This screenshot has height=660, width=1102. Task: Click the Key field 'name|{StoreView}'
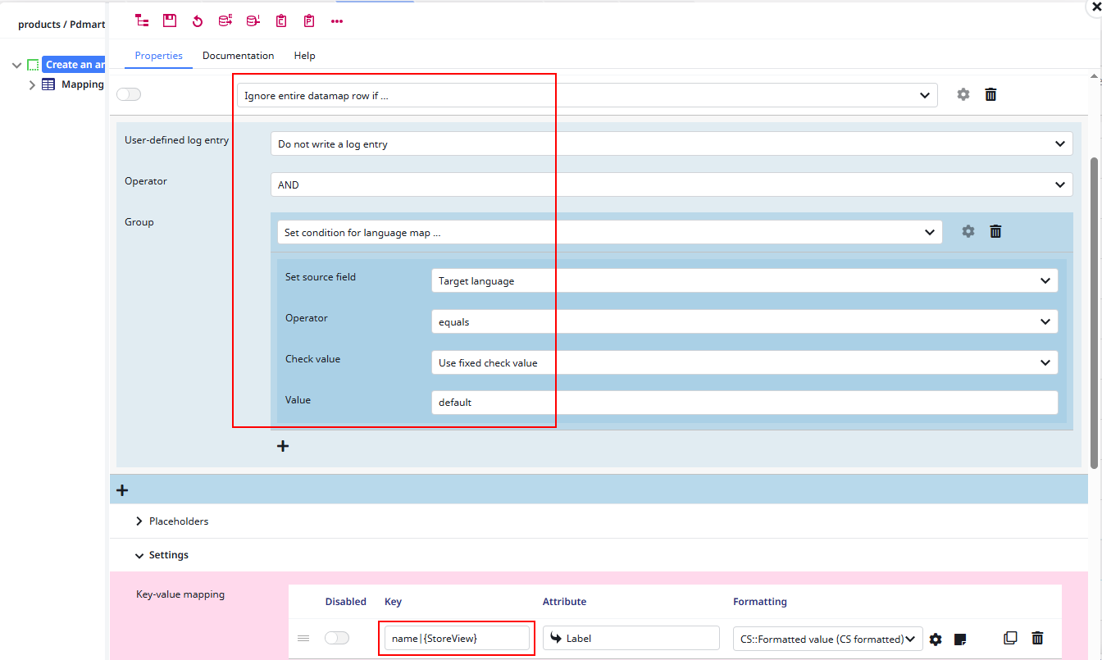point(457,638)
